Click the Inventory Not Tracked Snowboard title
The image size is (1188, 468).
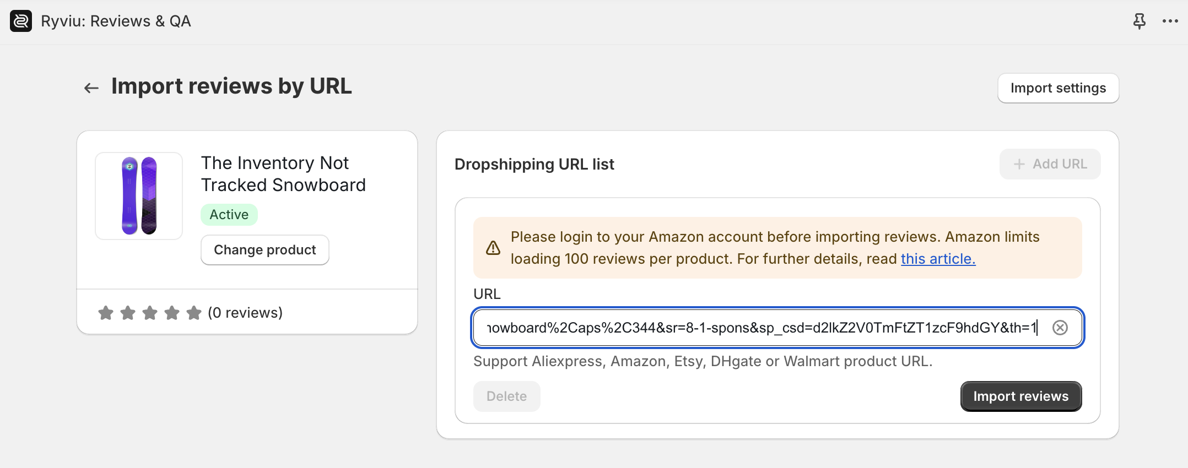pyautogui.click(x=283, y=174)
